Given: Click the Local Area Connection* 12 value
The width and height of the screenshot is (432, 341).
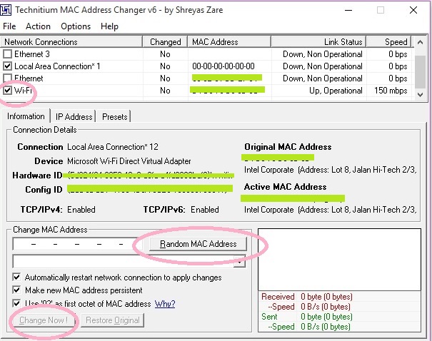Looking at the screenshot, I should [113, 147].
